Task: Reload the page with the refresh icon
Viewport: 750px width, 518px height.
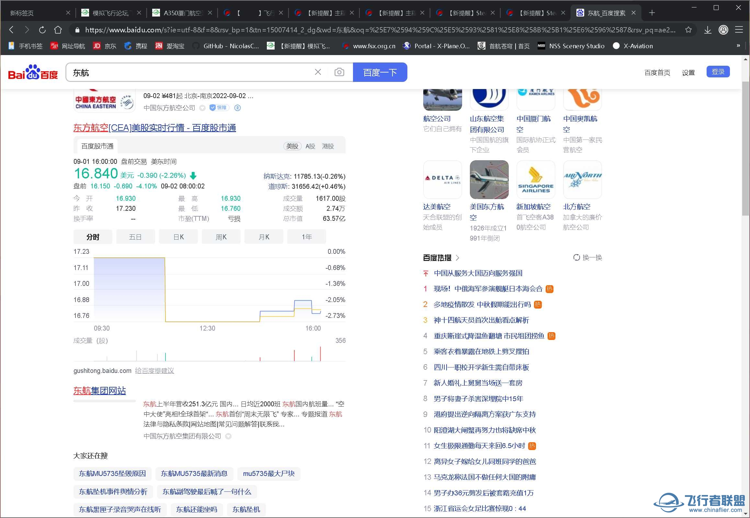Action: (x=42, y=29)
